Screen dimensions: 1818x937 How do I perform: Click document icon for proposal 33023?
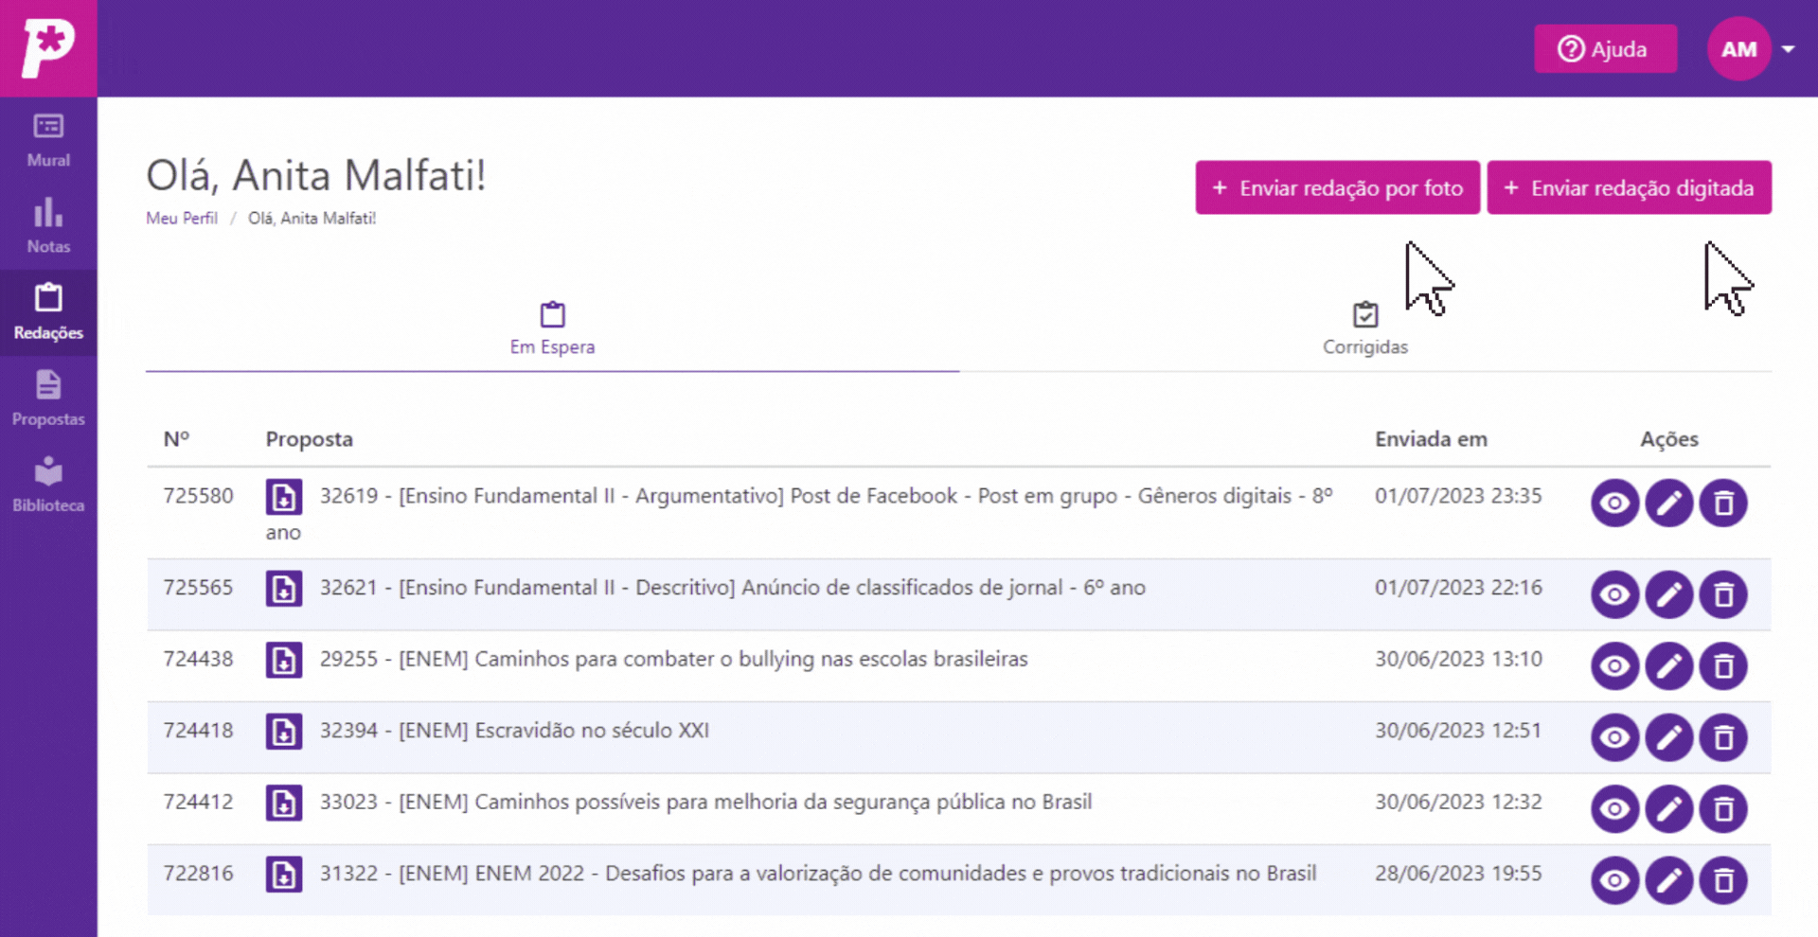tap(283, 803)
